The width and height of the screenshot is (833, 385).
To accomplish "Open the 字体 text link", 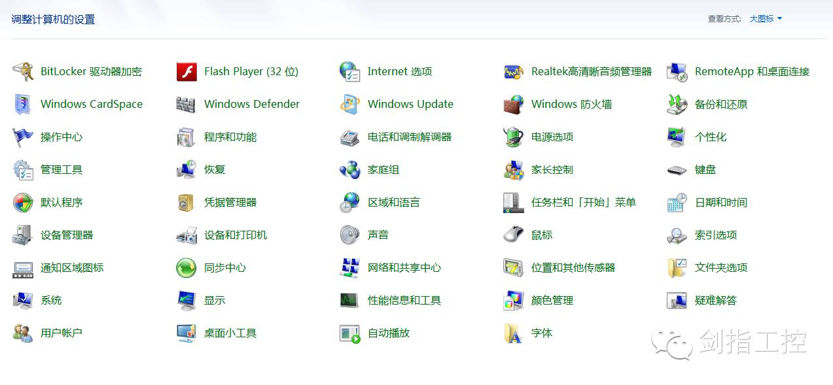I will tap(542, 333).
